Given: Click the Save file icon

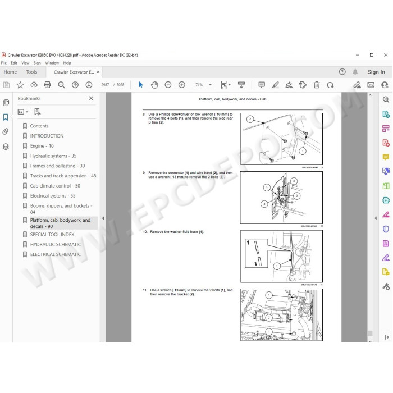Looking at the screenshot, I should [7, 85].
